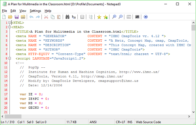The width and height of the screenshot is (196, 125).
Task: Click the horizontal scrollbar thumb
Action: [x=13, y=117]
